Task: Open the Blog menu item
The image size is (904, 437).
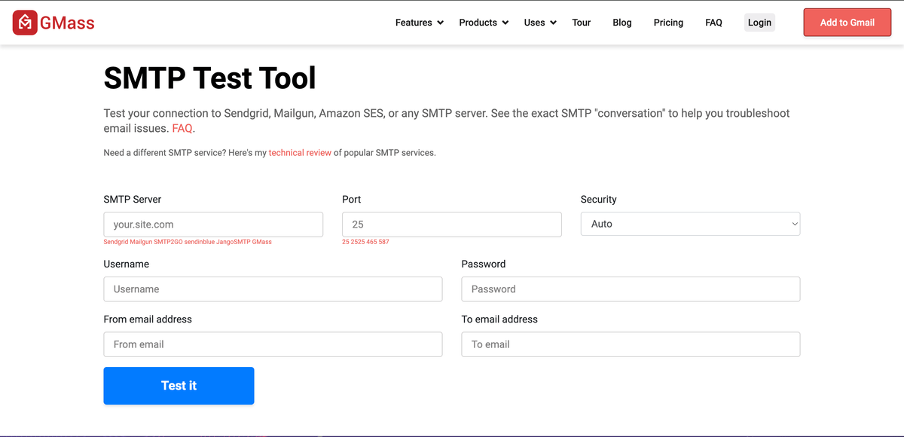Action: 622,23
